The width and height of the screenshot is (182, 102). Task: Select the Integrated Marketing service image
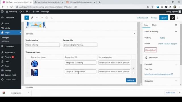pos(34,64)
